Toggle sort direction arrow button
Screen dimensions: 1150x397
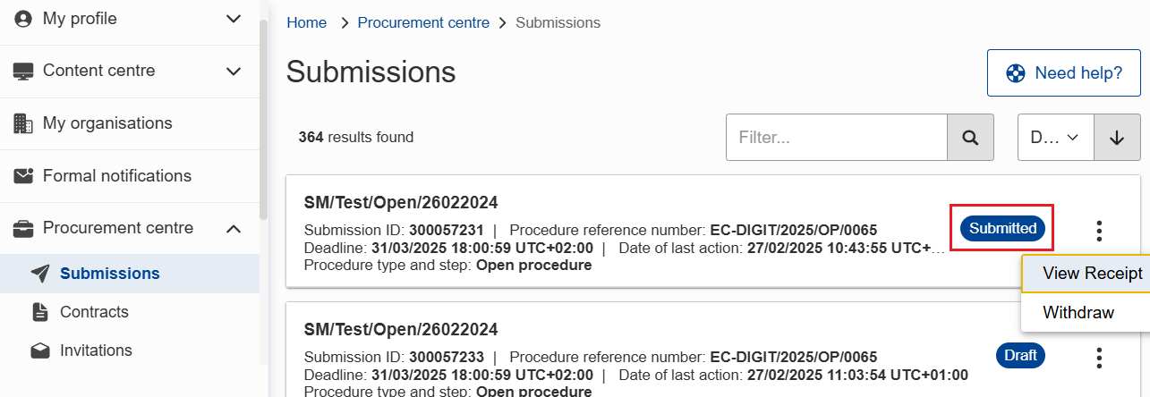(1117, 138)
